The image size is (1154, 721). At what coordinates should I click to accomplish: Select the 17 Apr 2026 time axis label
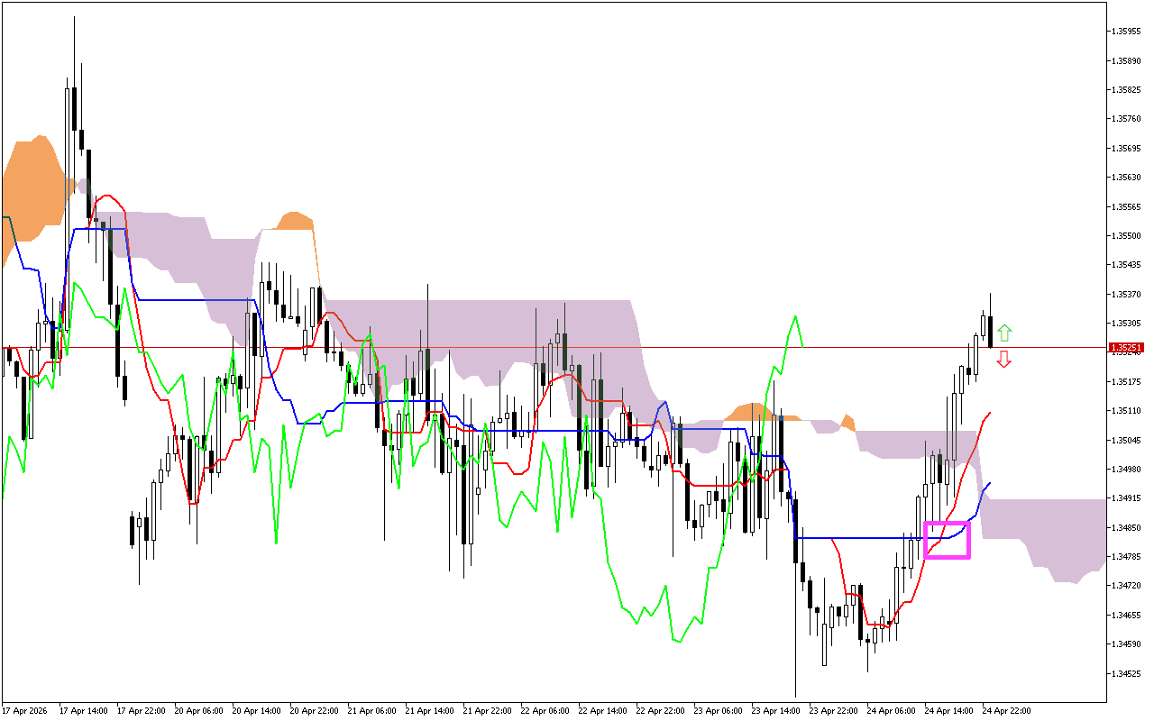[27, 711]
